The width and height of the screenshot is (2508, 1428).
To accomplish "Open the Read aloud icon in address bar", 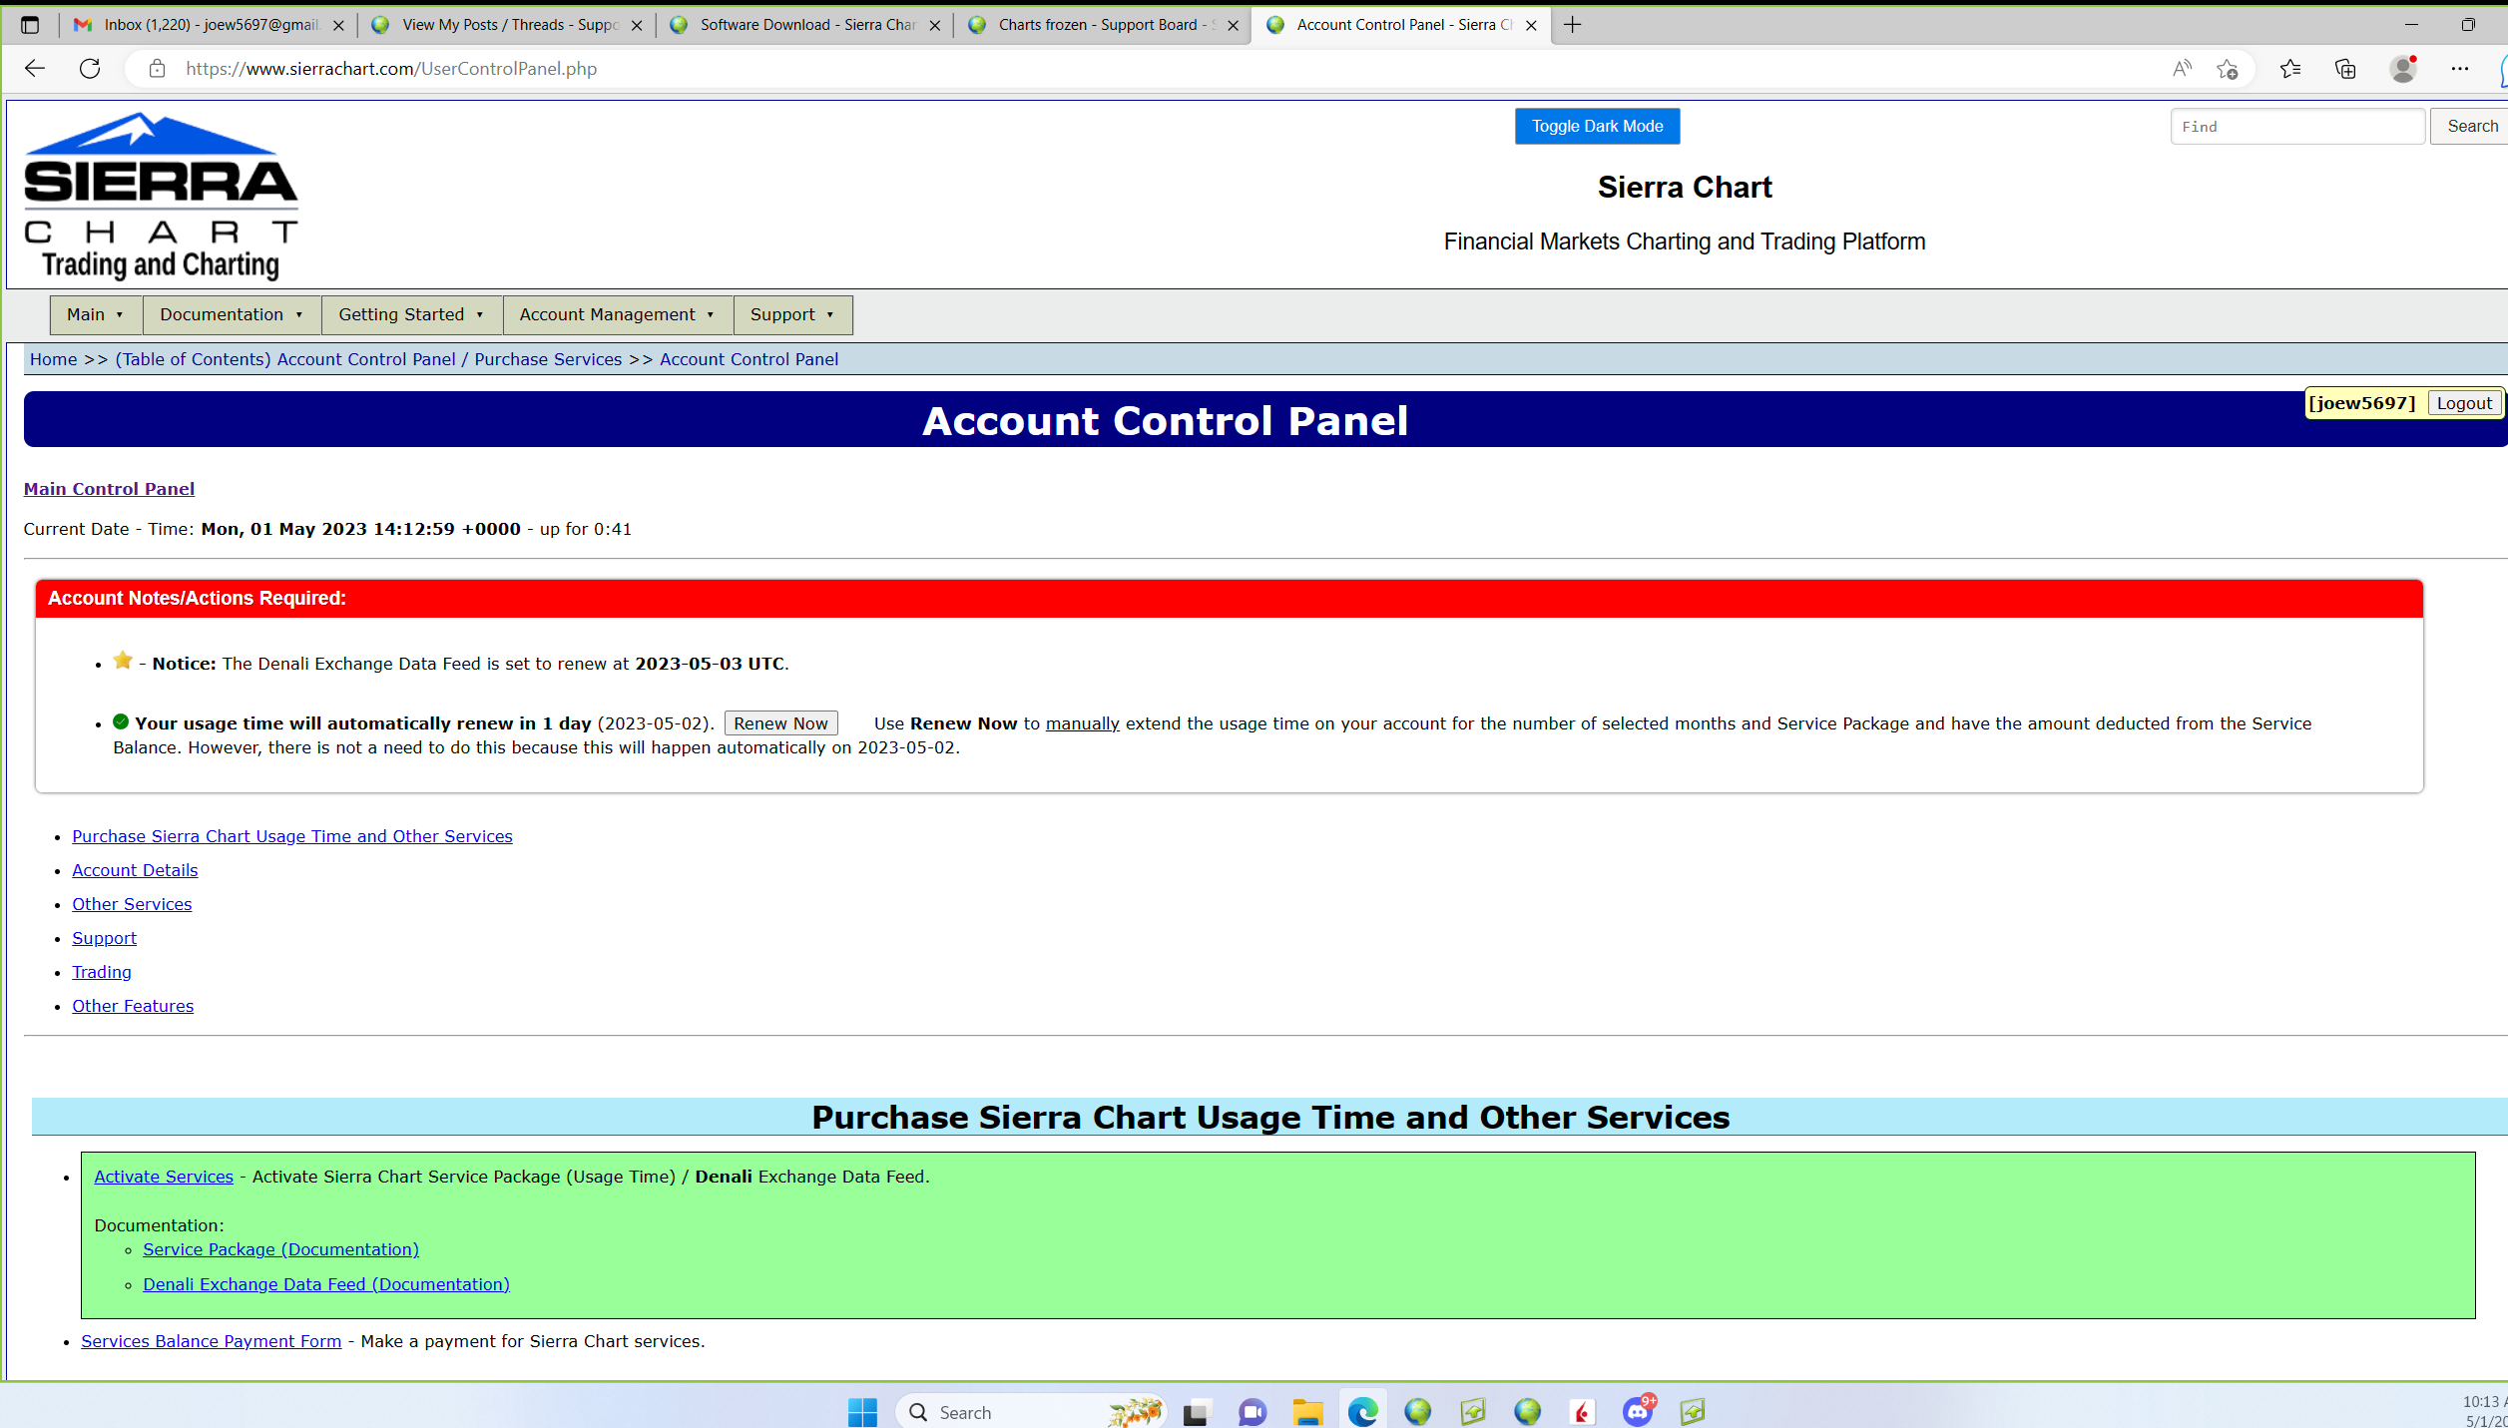I will pos(2182,69).
